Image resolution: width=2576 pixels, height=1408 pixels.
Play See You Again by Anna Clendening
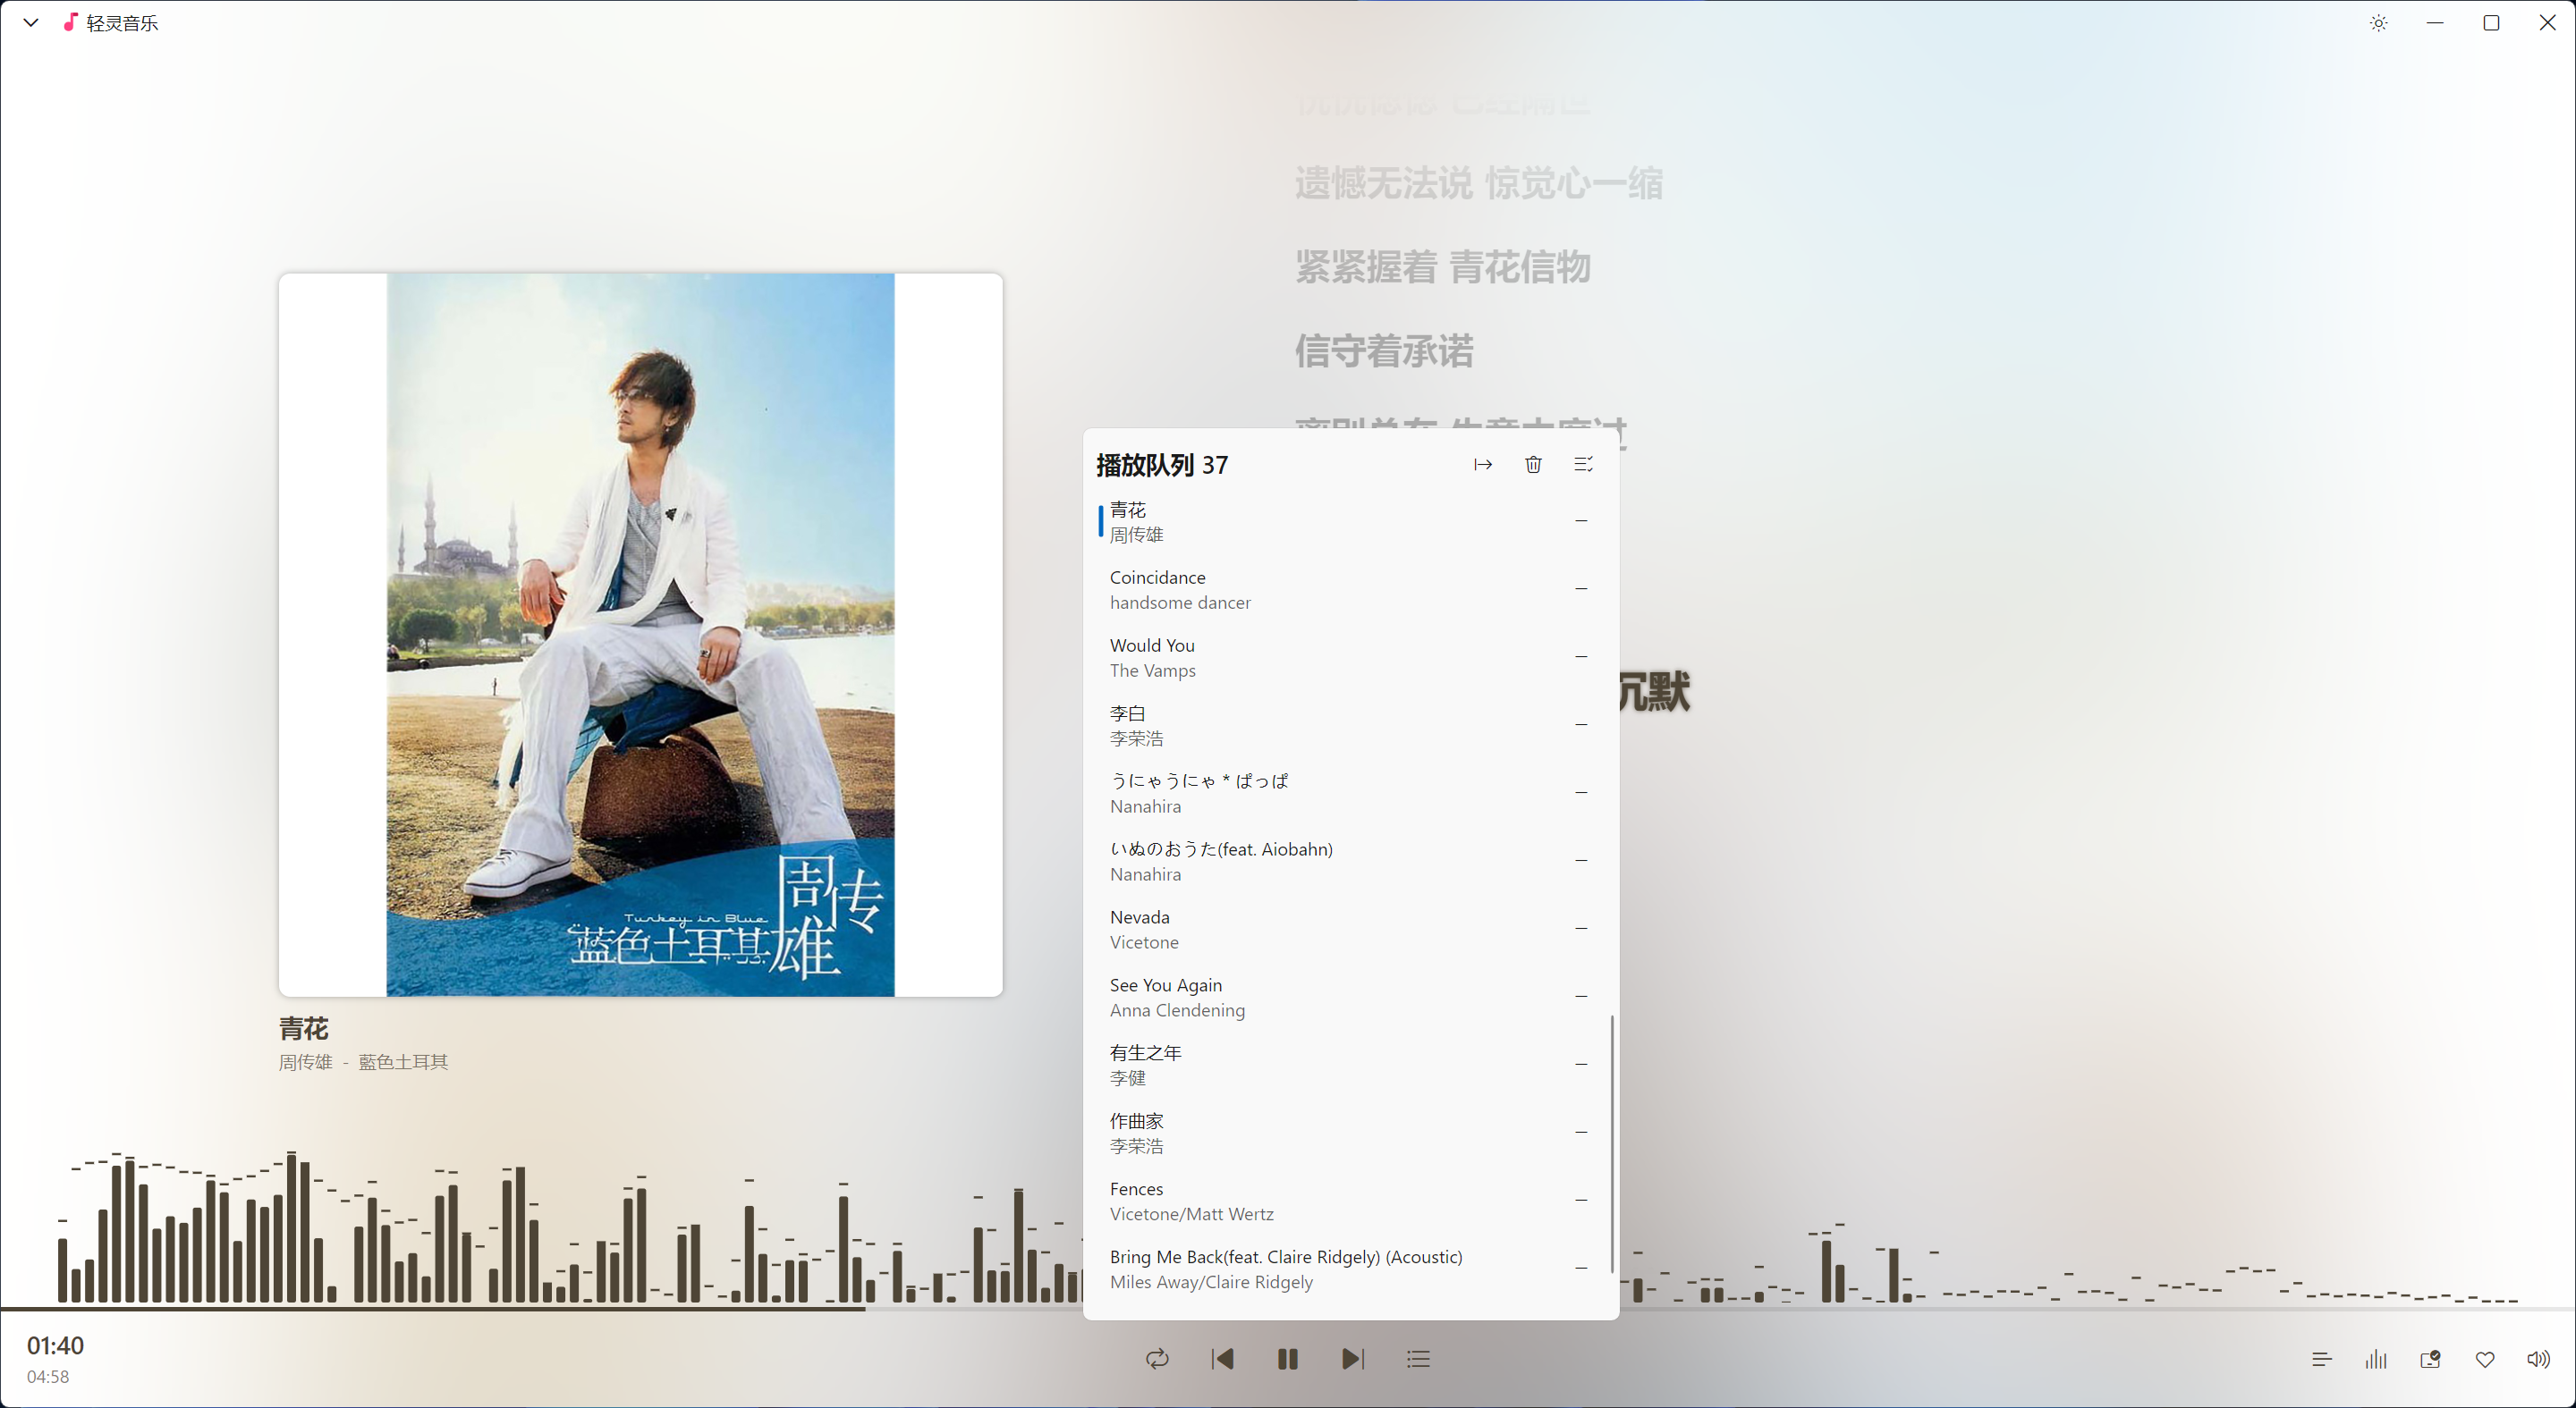[x=1350, y=998]
